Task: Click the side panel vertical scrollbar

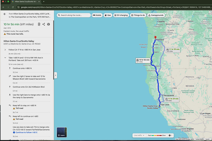Action: 54,50
